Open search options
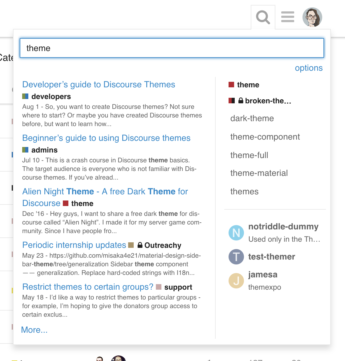The height and width of the screenshot is (361, 345). tap(309, 68)
